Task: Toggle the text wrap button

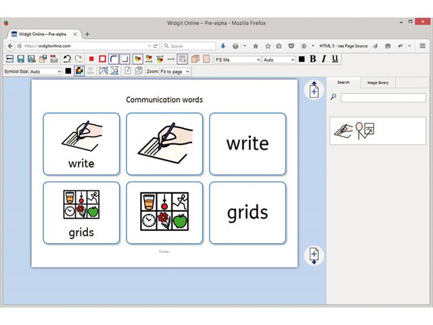Action: pos(182,59)
